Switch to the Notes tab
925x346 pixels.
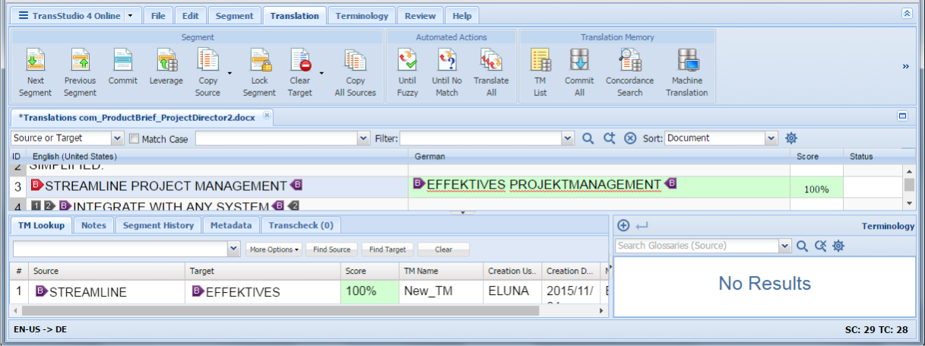coord(93,225)
